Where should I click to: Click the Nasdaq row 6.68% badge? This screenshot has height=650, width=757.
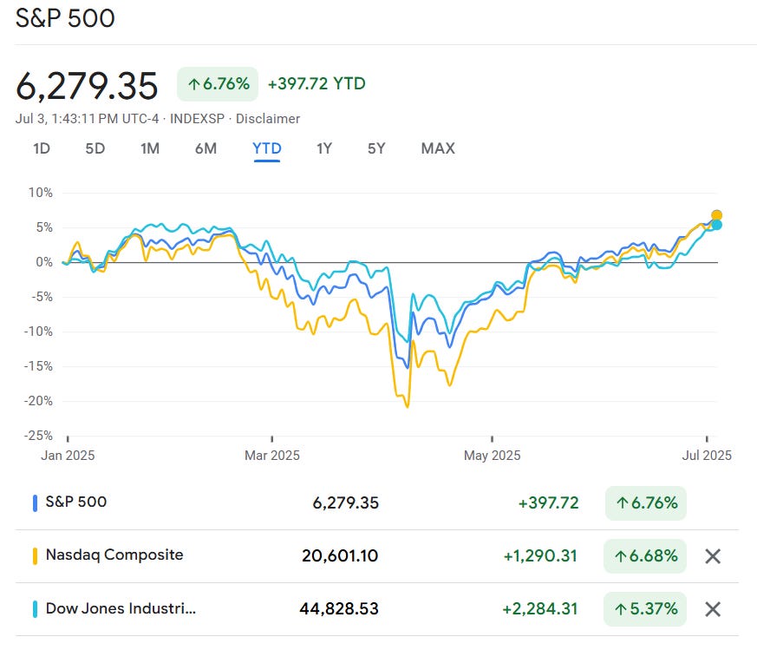[x=645, y=556]
